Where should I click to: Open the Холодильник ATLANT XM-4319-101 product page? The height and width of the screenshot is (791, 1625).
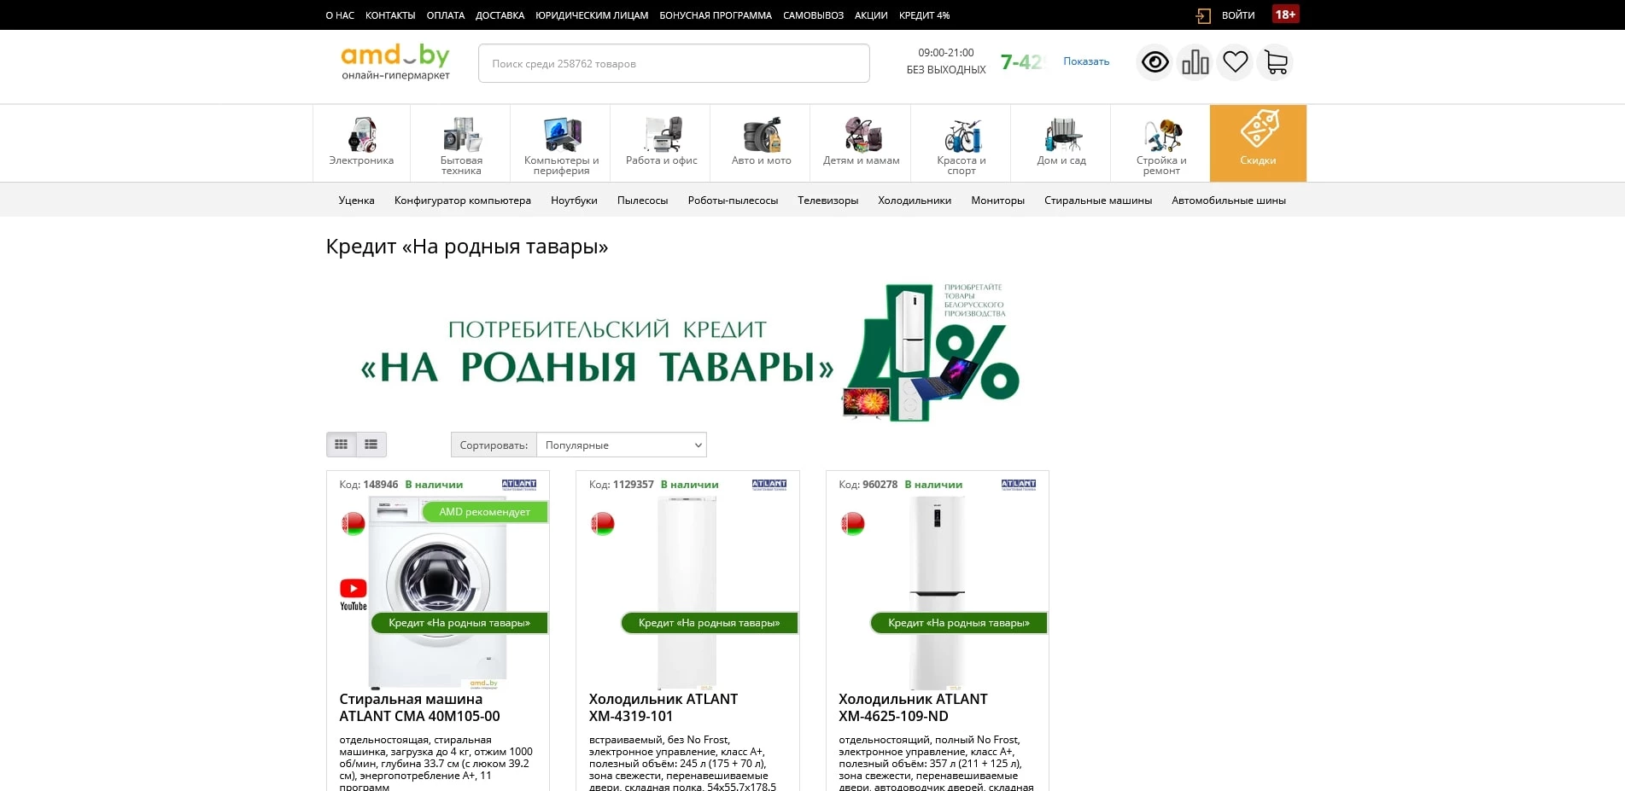(663, 707)
